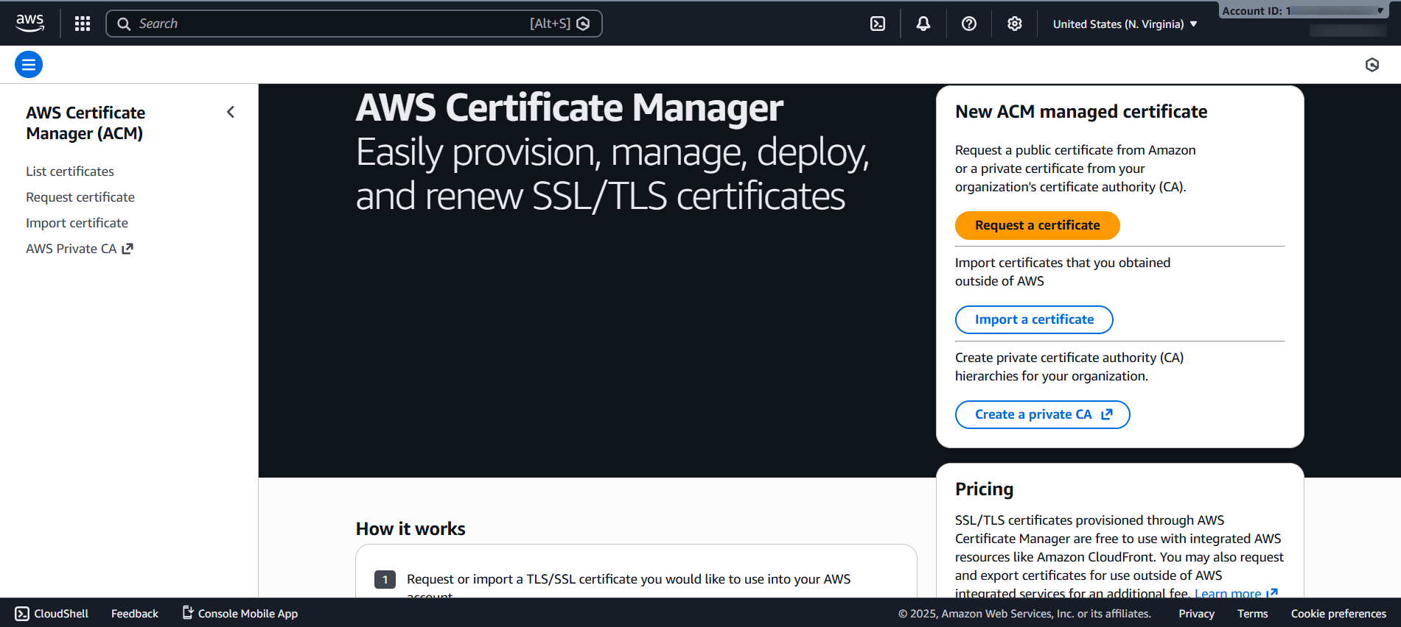Click the CloudShell footer terminal icon
This screenshot has width=1401, height=627.
[x=22, y=613]
